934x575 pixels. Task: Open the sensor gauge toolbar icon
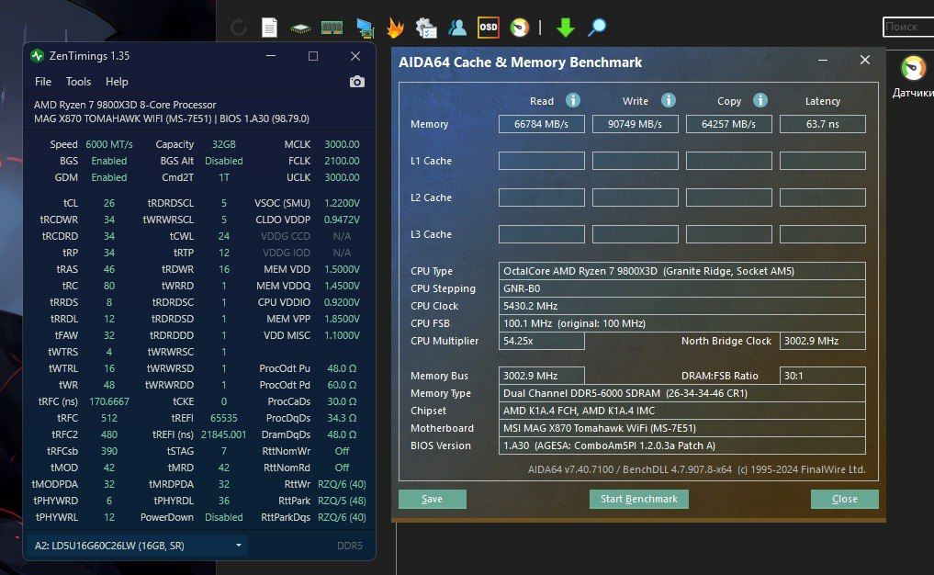(520, 28)
